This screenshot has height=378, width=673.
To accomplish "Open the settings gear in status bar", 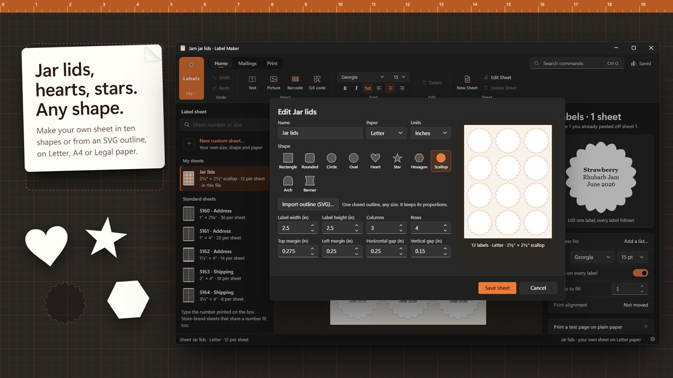I will point(652,339).
